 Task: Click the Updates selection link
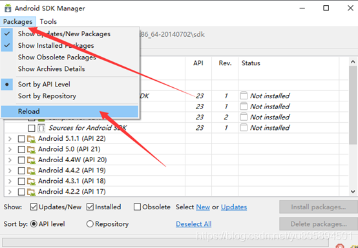[x=234, y=207]
